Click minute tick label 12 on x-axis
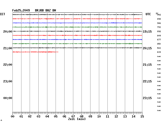The width and height of the screenshot is (162, 123). point(116,117)
